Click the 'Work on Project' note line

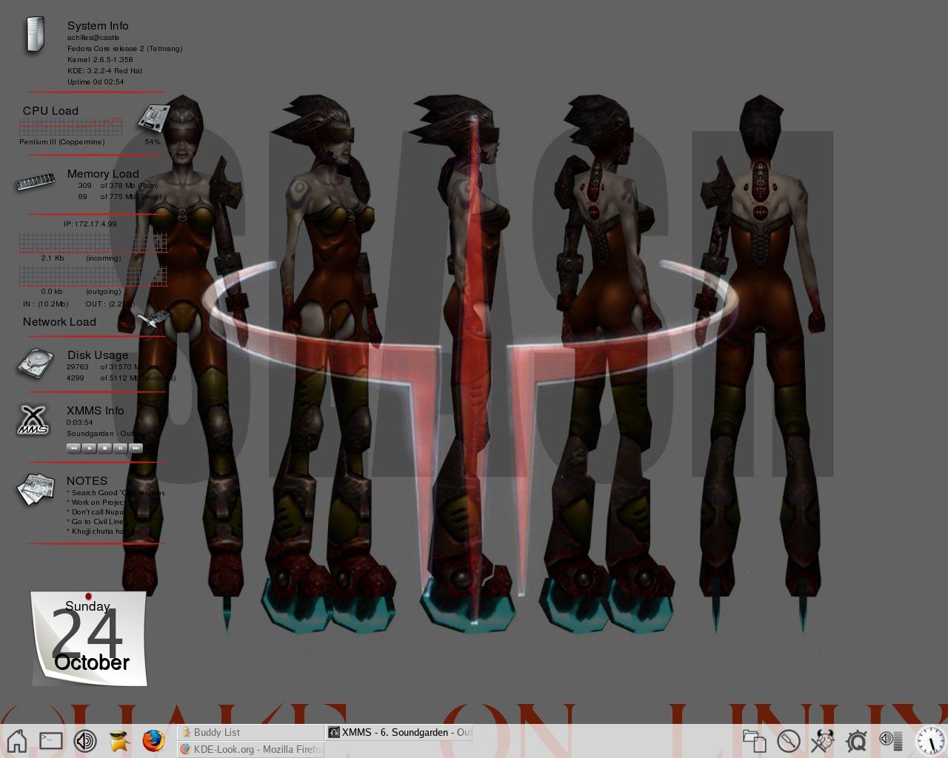click(96, 502)
